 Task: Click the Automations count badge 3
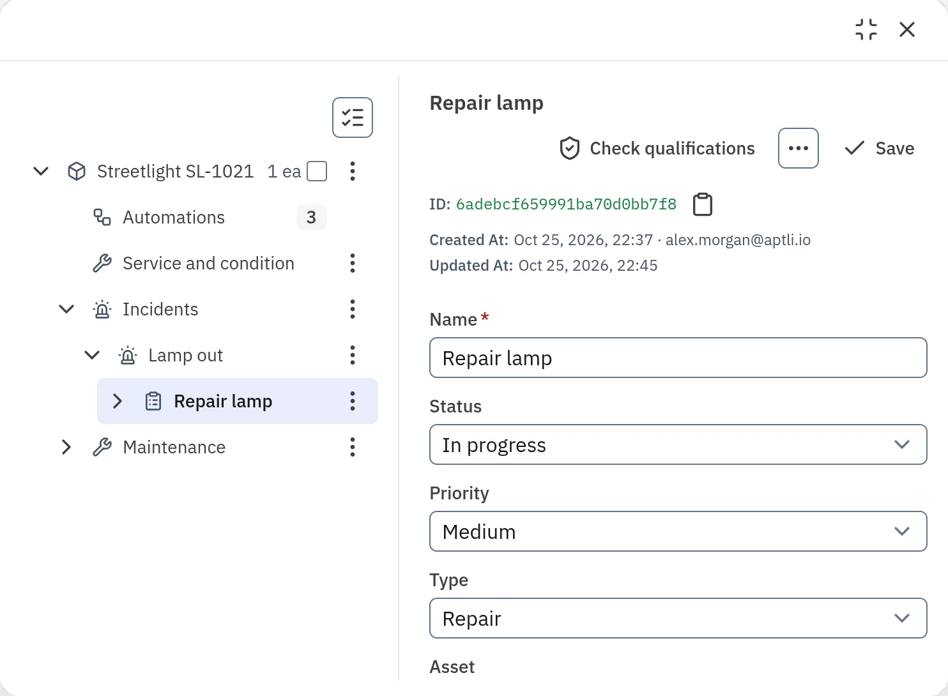pyautogui.click(x=312, y=217)
